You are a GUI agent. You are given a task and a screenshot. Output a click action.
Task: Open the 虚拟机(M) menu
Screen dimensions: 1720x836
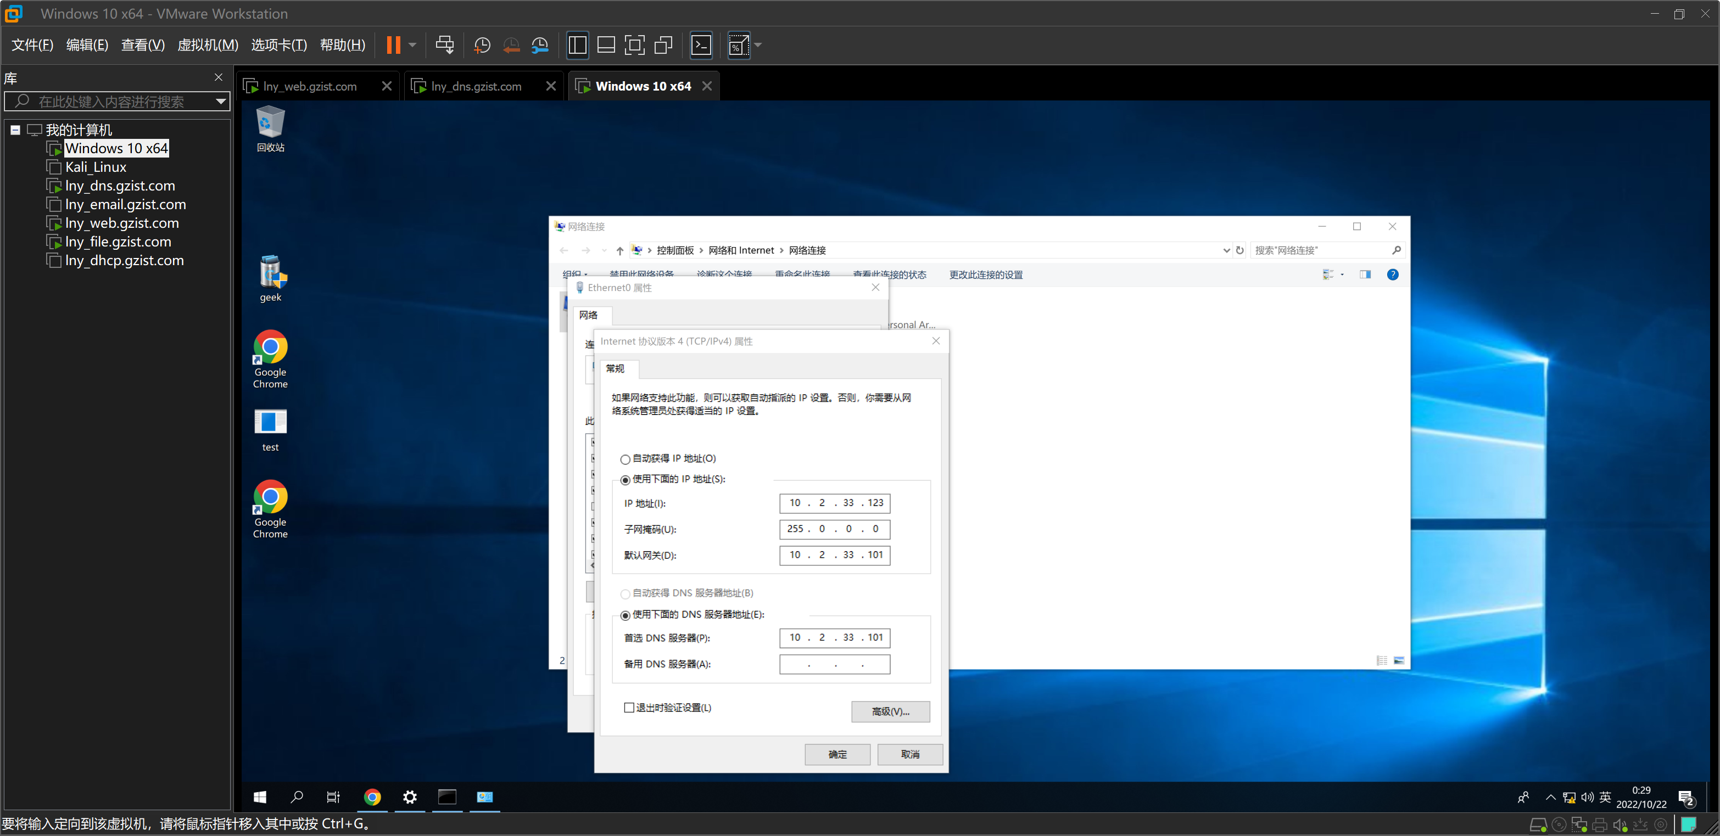[208, 46]
